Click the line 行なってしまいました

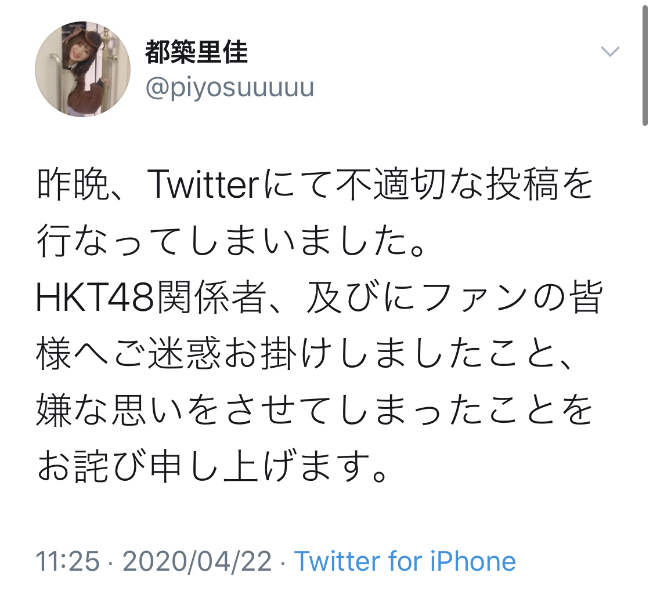[231, 241]
